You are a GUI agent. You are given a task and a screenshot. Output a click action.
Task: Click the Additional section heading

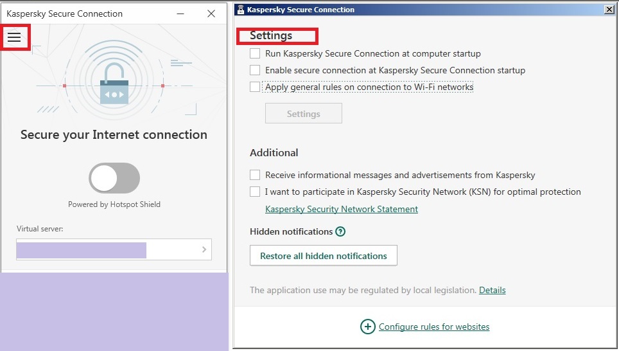point(274,152)
